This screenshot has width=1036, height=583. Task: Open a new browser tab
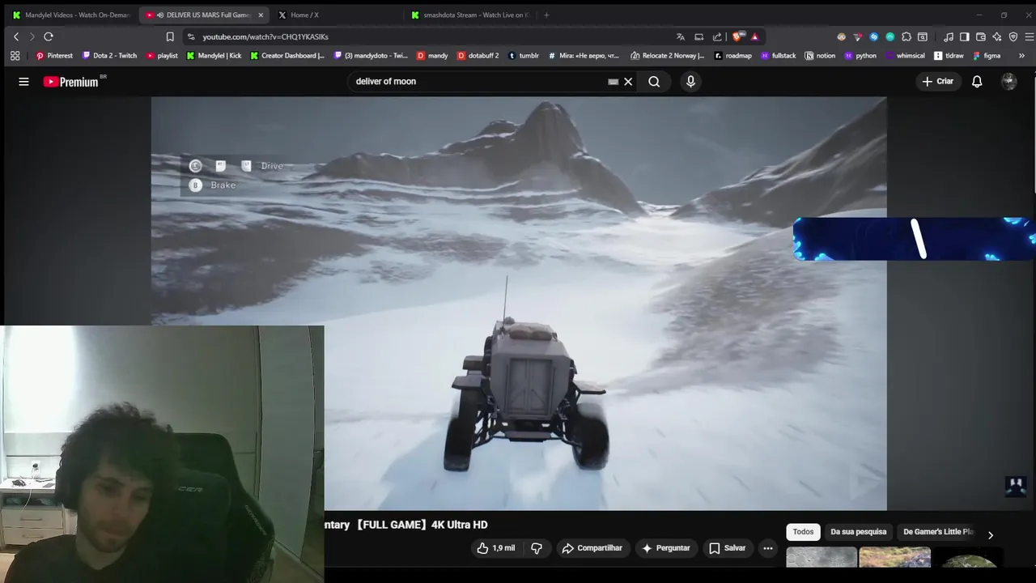tap(546, 15)
